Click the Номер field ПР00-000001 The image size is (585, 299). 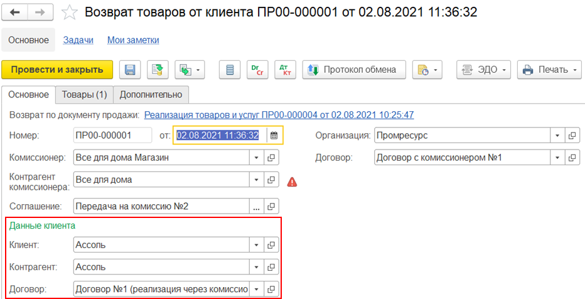click(x=113, y=135)
